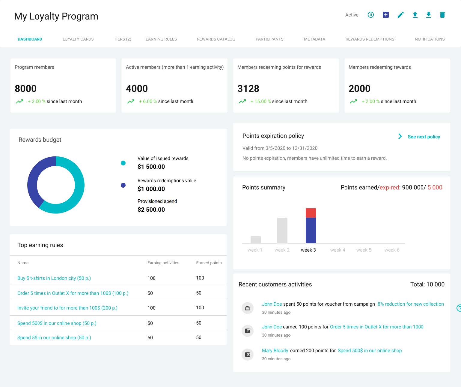The height and width of the screenshot is (387, 461).
Task: Click the voucher icon next to John Doe's activity
Action: [x=247, y=308]
